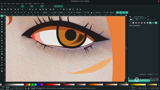
Task: Choose Linear gradient fill type
Action: [x=136, y=23]
